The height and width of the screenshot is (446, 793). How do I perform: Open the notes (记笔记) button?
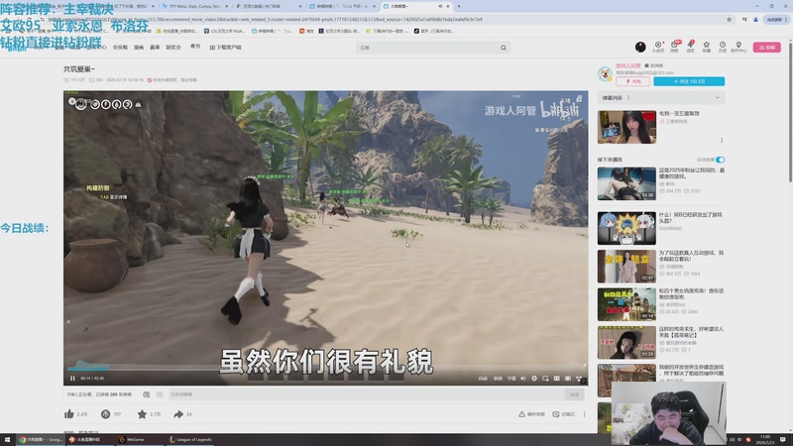(563, 414)
